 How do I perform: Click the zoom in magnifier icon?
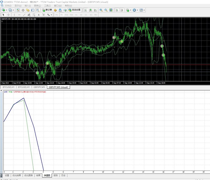pyautogui.click(x=101, y=10)
